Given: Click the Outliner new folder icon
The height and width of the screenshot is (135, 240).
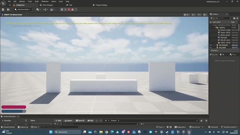Looking at the screenshot, I should pyautogui.click(x=234, y=18).
